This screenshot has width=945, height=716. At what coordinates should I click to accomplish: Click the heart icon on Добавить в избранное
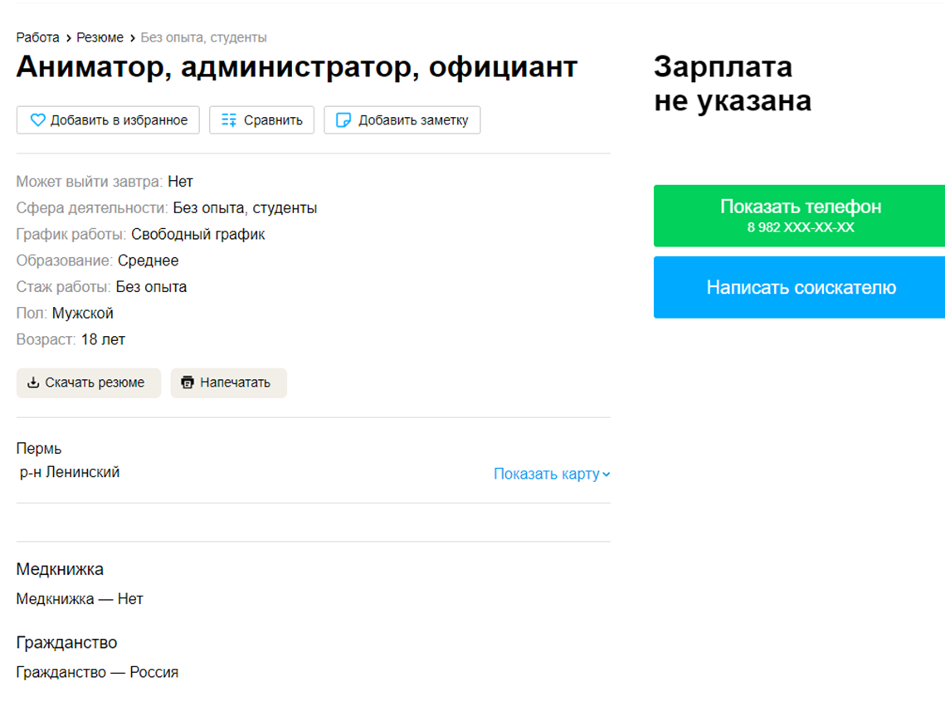pos(38,120)
